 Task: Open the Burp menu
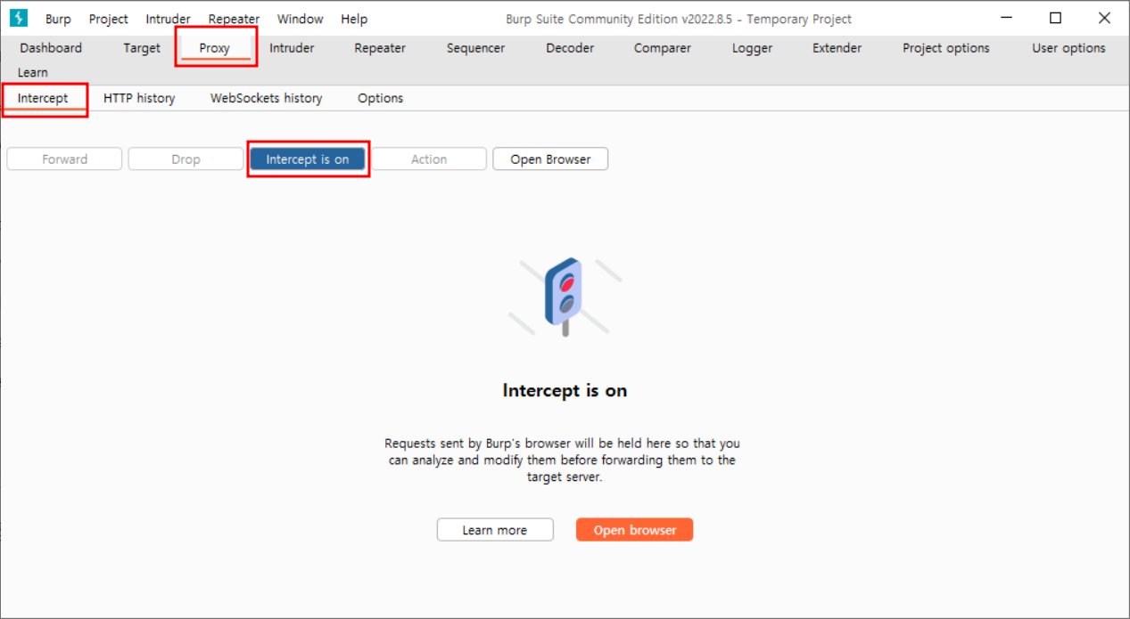[58, 19]
